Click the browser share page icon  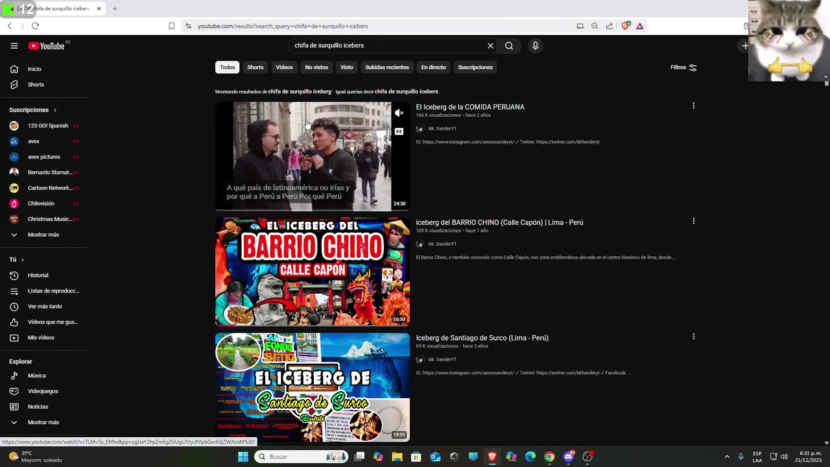[610, 26]
